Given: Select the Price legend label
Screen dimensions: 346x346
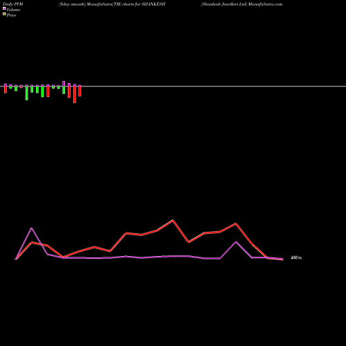Looking at the screenshot, I should [x=11, y=15].
